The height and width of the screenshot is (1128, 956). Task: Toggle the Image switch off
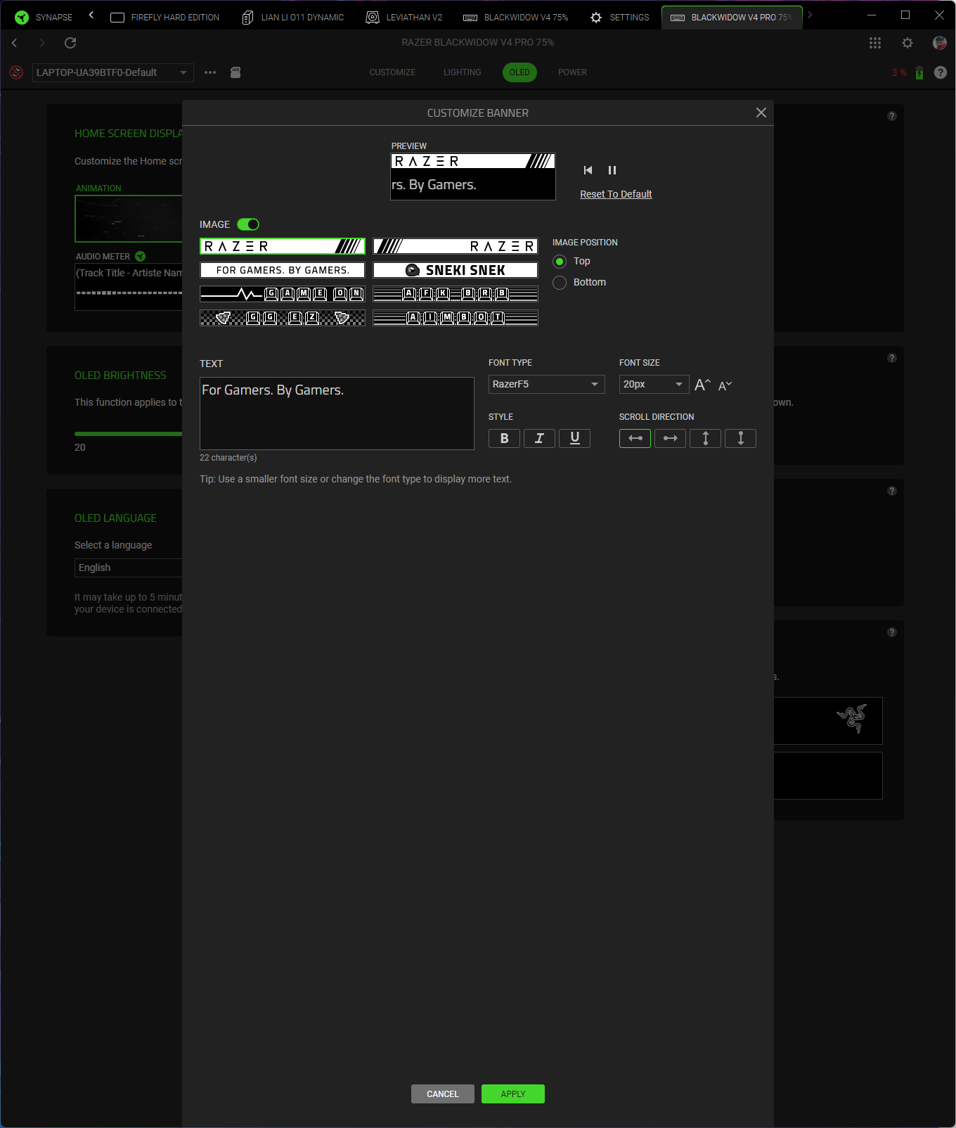[248, 224]
